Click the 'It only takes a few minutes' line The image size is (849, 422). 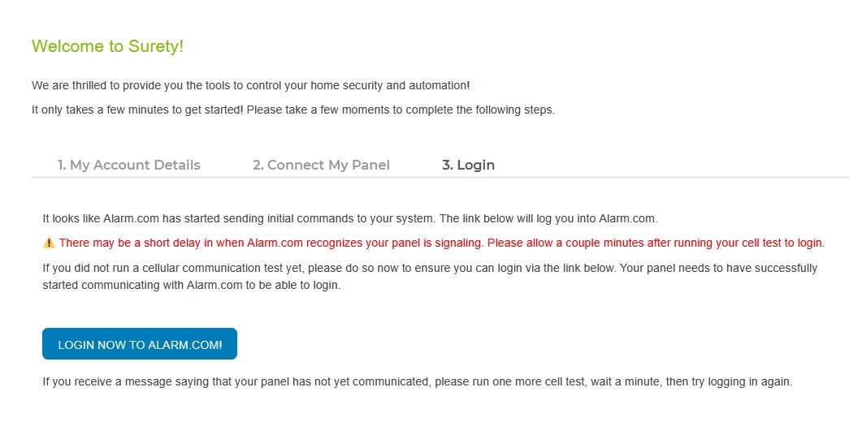[x=293, y=110]
